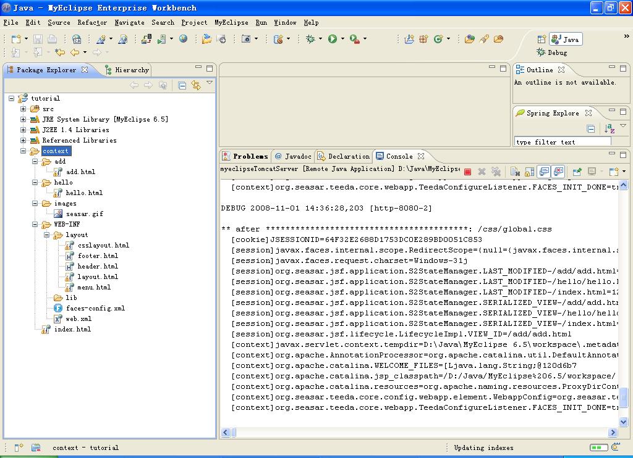Screen dimensions: 633x458
Task: Click the New file wizard icon
Action: tap(15, 39)
